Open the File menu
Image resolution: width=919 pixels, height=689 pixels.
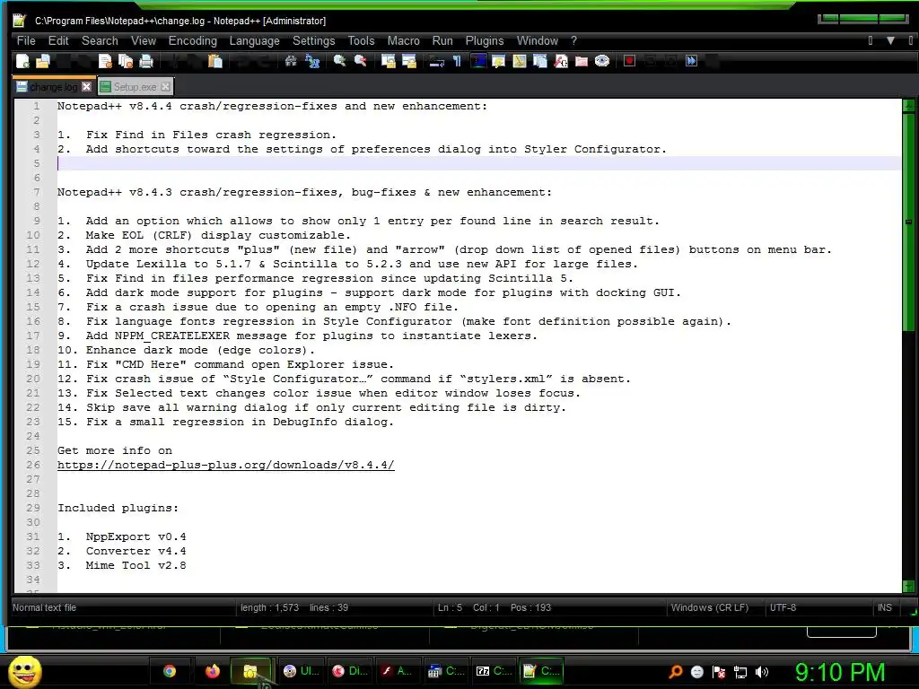point(26,40)
